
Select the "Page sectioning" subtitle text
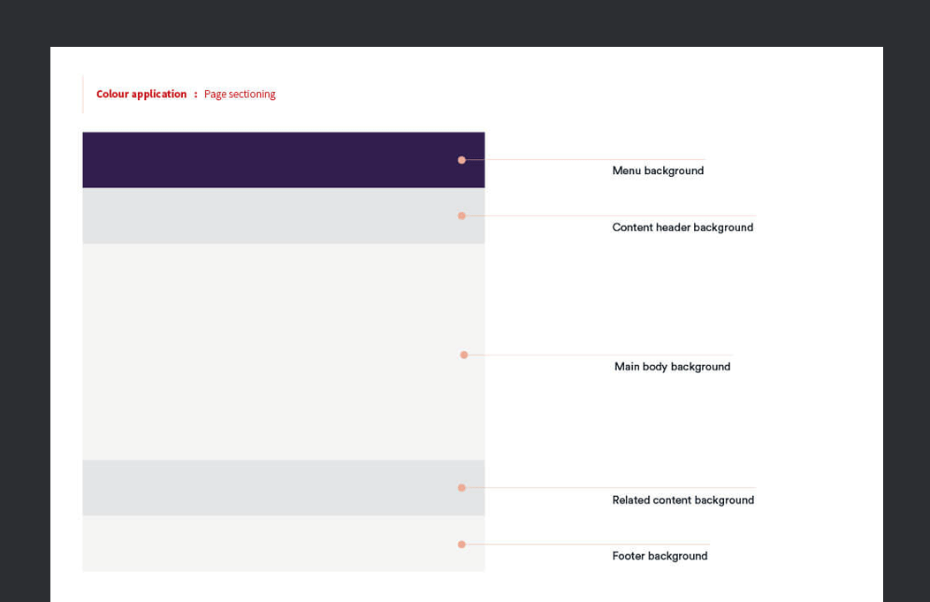click(240, 94)
